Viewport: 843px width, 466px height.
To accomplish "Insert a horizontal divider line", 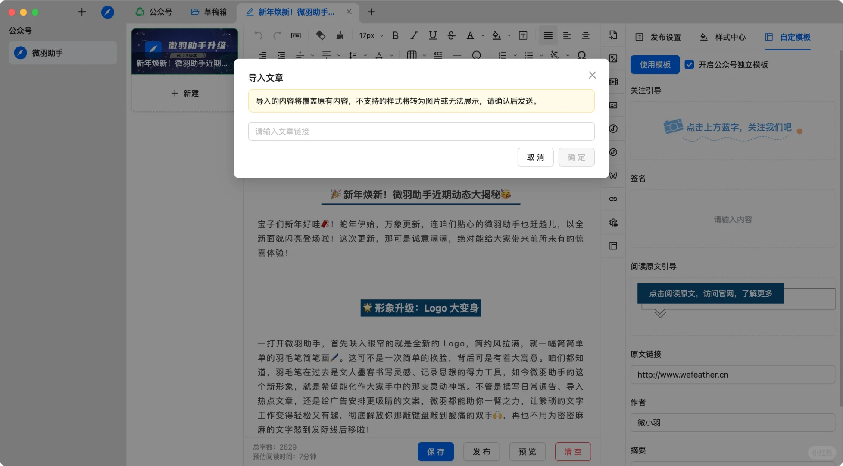I will coord(456,55).
